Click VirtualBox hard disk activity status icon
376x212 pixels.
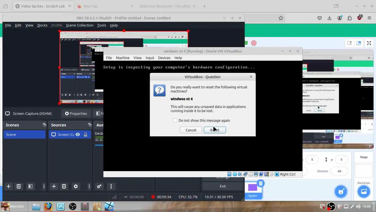229,174
